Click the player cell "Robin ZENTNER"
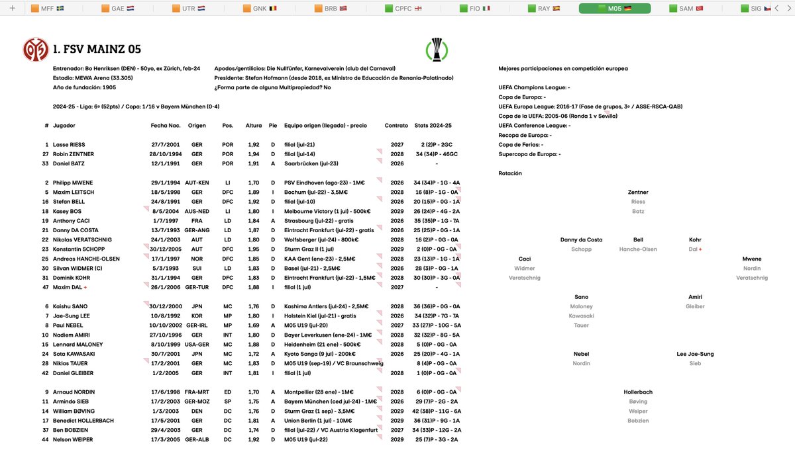Viewport: 795px width, 469px height. click(x=73, y=154)
